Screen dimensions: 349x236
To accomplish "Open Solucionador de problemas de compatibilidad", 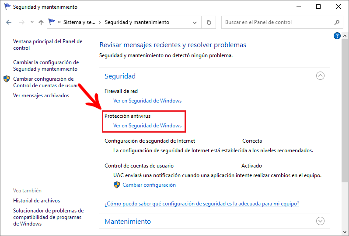I will (48, 217).
